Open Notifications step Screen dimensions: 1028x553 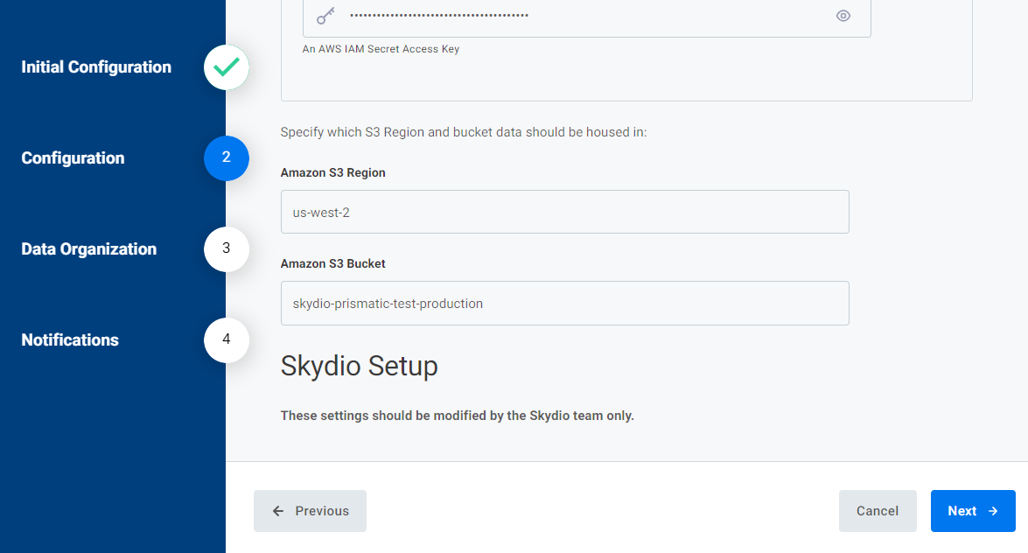click(x=70, y=339)
